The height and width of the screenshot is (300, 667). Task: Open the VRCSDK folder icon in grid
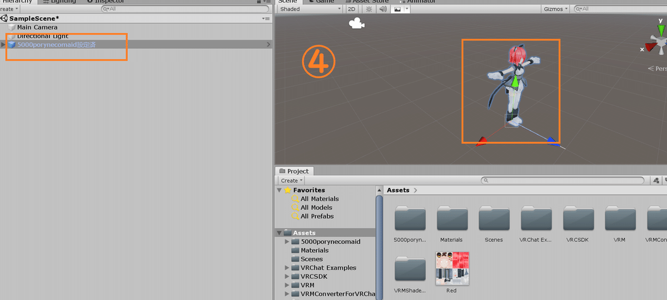pos(579,218)
